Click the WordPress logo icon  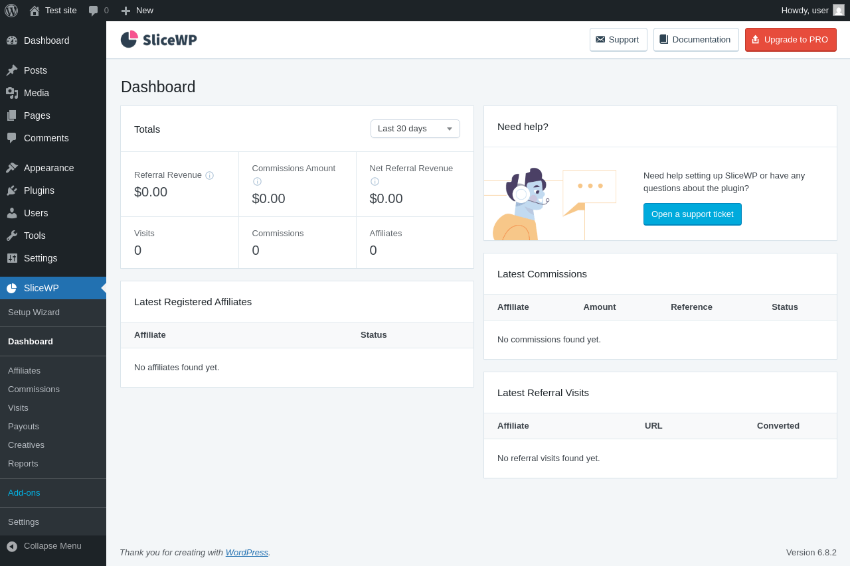click(11, 11)
